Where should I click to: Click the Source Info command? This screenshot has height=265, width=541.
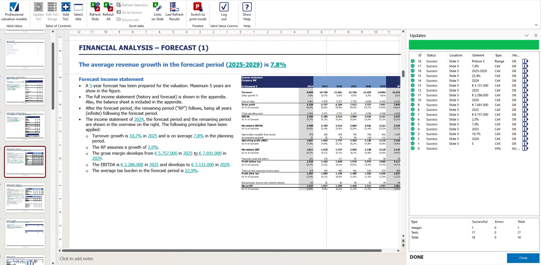pyautogui.click(x=128, y=19)
